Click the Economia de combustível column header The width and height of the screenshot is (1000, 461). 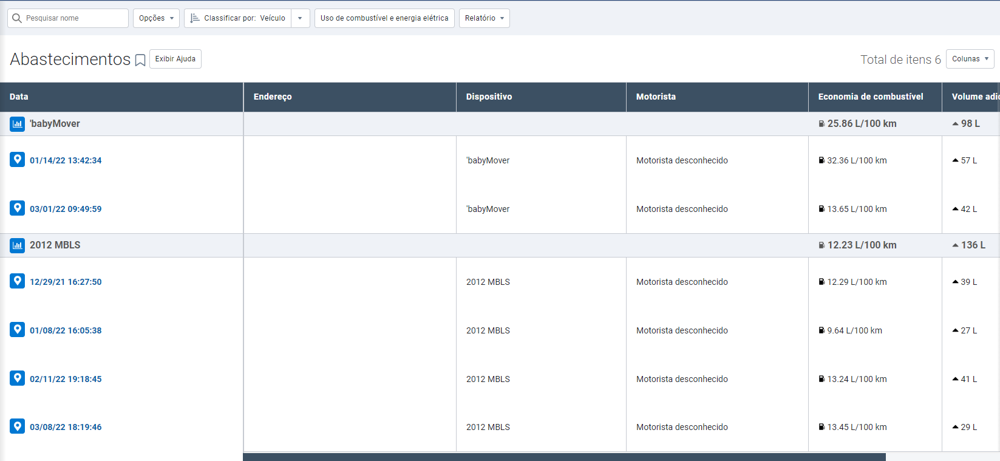[870, 97]
